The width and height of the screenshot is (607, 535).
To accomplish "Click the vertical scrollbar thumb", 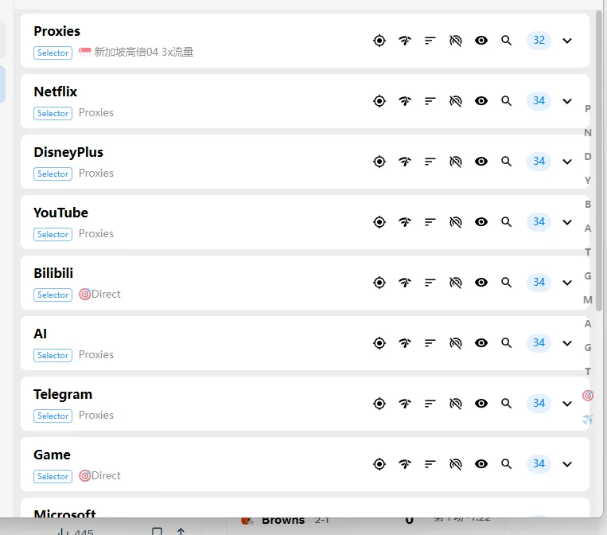I will point(599,161).
